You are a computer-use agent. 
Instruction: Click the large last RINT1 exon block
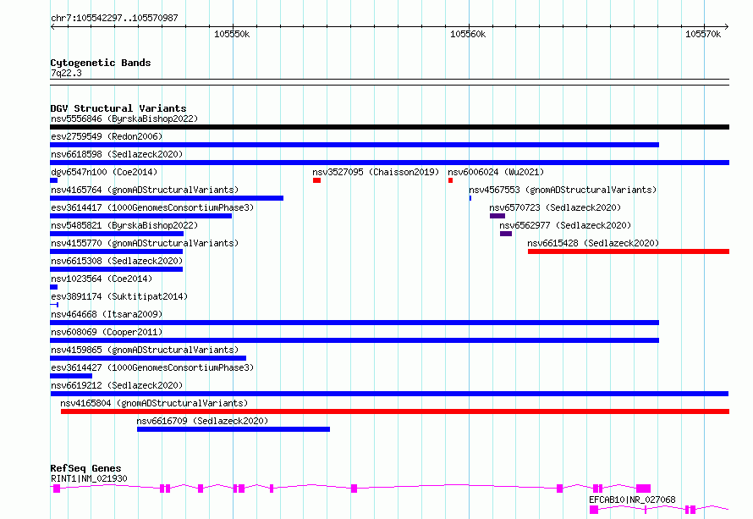tap(644, 489)
